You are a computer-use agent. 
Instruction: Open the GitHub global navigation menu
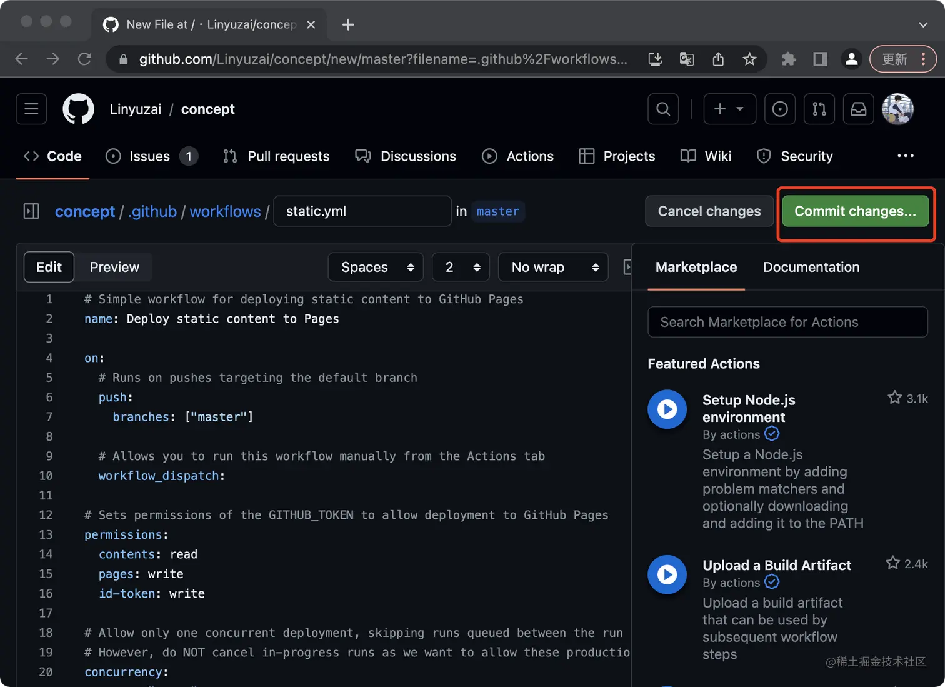[31, 109]
